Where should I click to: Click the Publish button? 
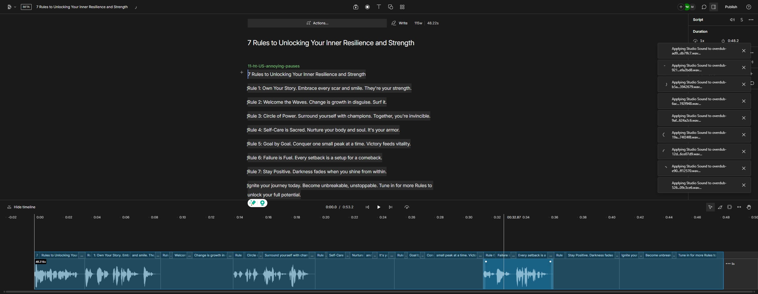click(x=731, y=7)
